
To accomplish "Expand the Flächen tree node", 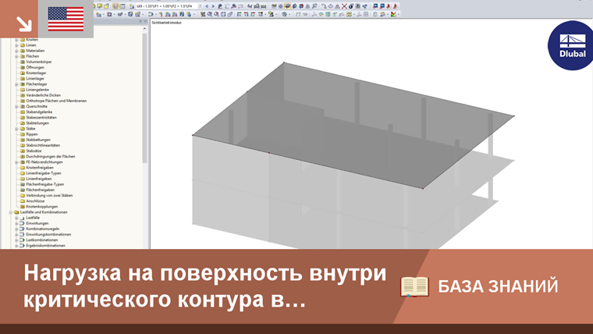I will [16, 56].
